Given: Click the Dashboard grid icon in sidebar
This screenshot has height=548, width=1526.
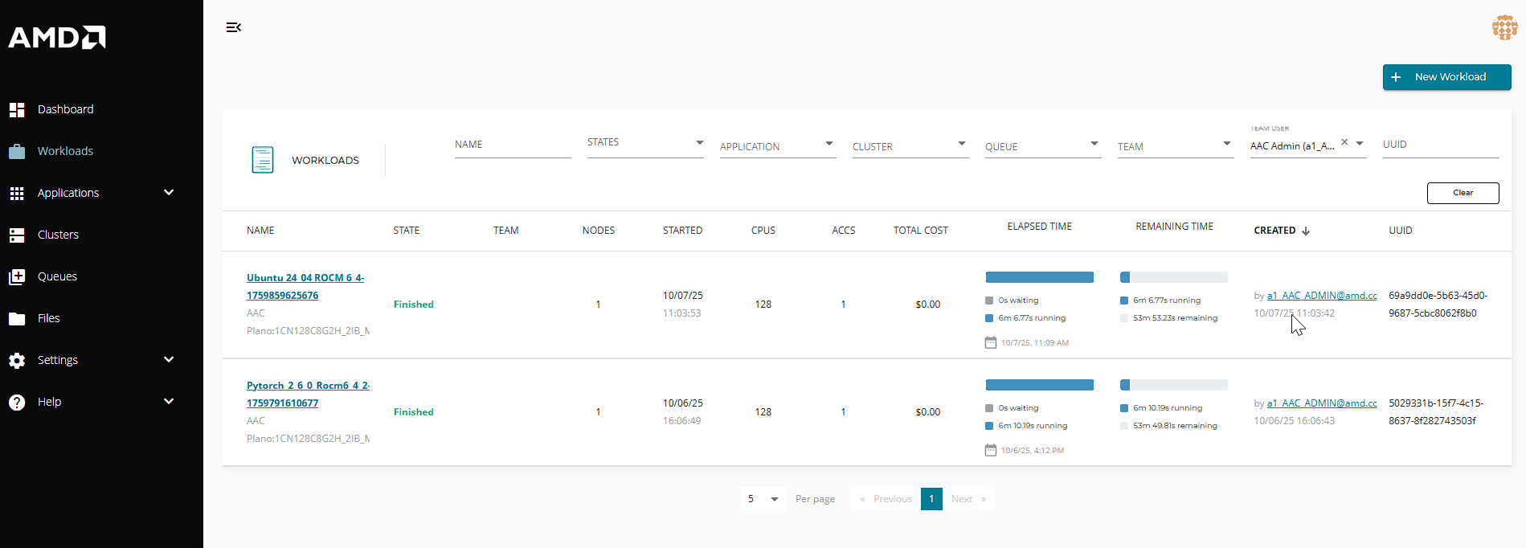Looking at the screenshot, I should [17, 109].
